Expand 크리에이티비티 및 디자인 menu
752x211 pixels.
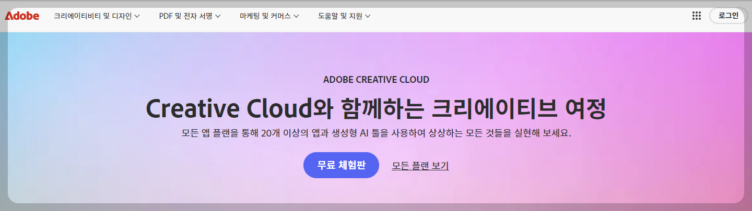click(x=97, y=16)
